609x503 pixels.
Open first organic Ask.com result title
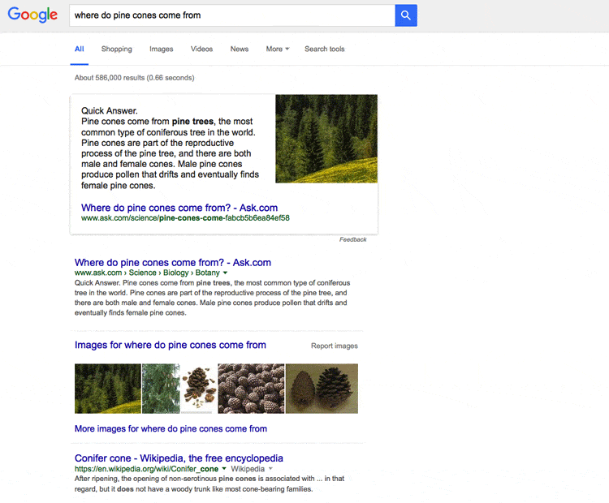173,262
